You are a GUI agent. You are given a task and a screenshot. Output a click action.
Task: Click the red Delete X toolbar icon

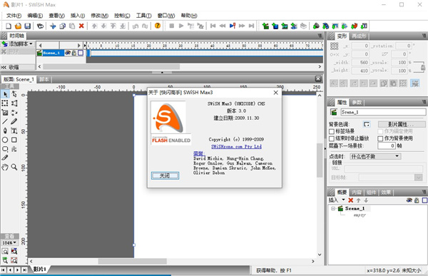pos(81,26)
